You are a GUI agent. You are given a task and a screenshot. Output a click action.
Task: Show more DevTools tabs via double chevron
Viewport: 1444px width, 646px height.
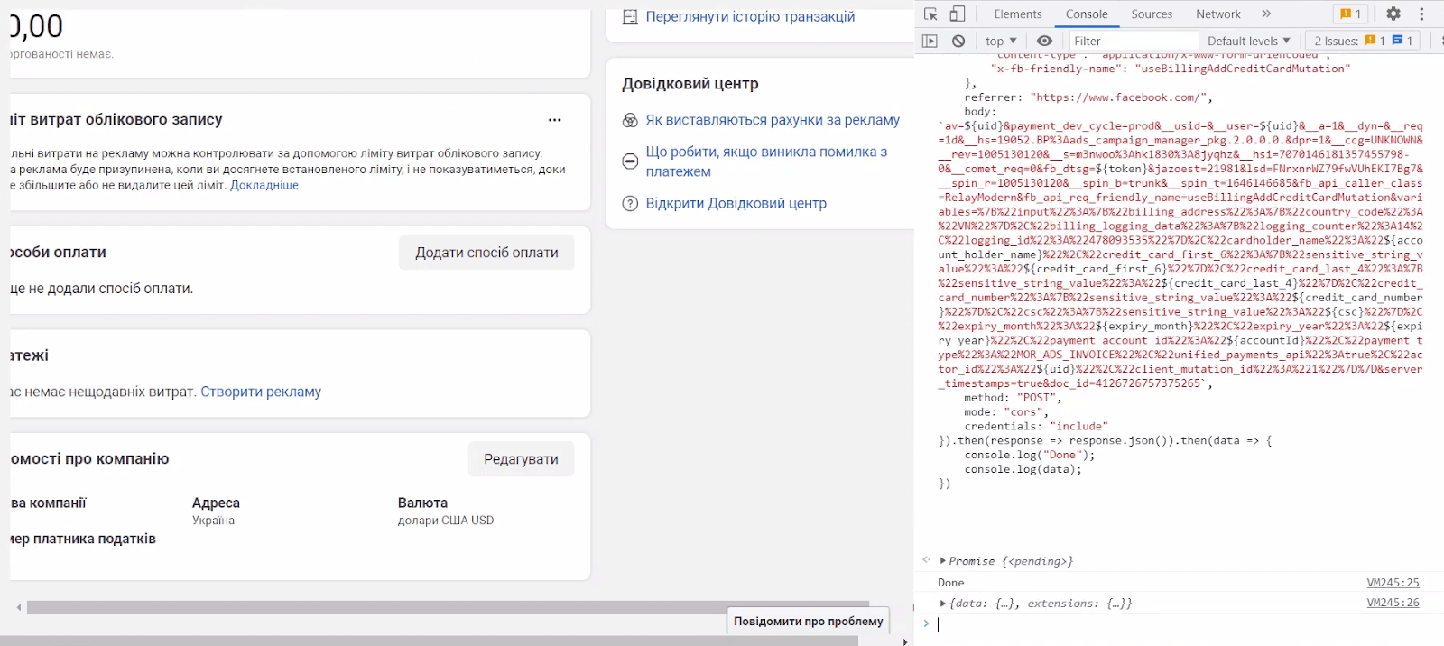(x=1266, y=14)
